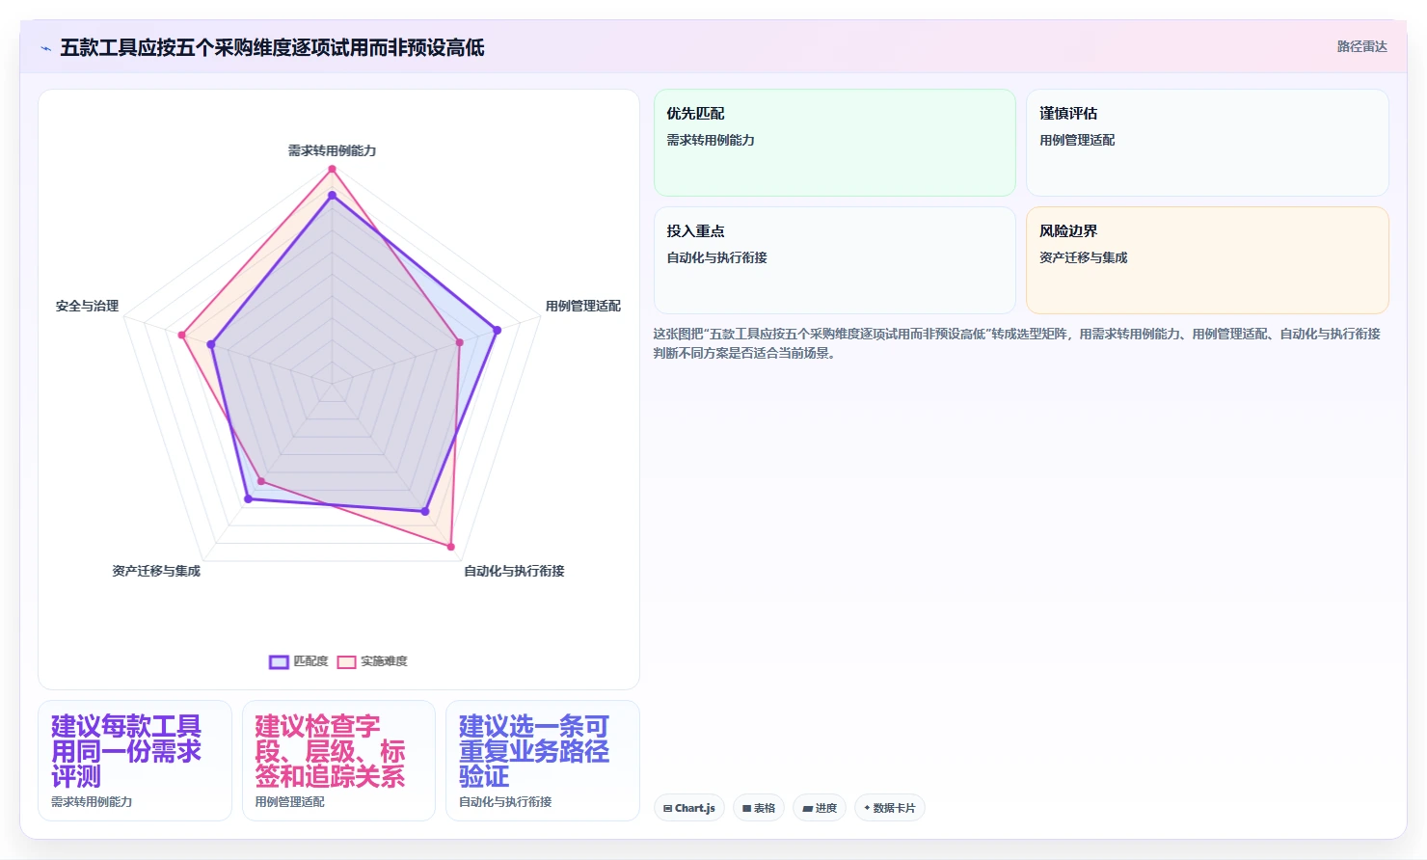Click 用例管理适配 text inside the 谨慎评估 card

coord(1077,140)
